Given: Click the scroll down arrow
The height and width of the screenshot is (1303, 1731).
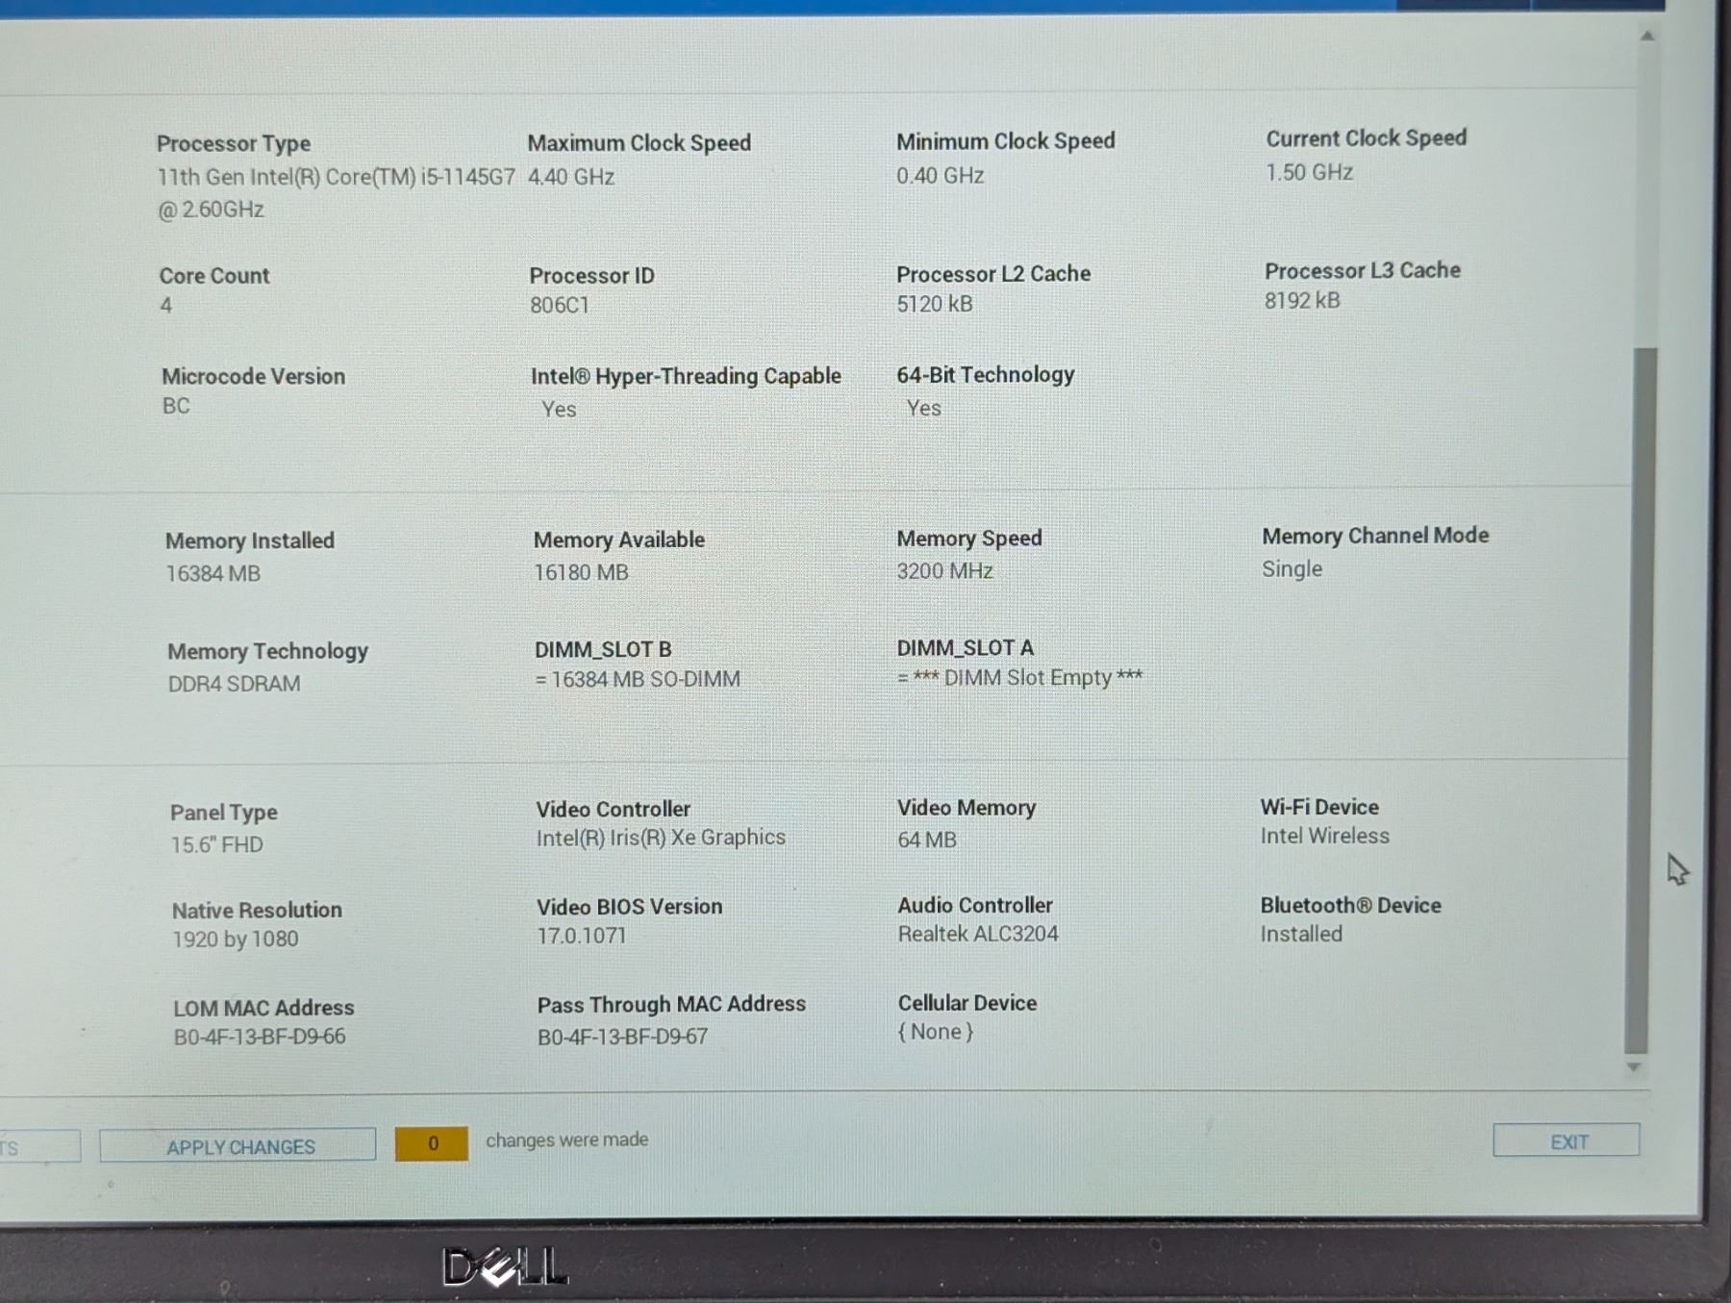Looking at the screenshot, I should pyautogui.click(x=1633, y=1067).
